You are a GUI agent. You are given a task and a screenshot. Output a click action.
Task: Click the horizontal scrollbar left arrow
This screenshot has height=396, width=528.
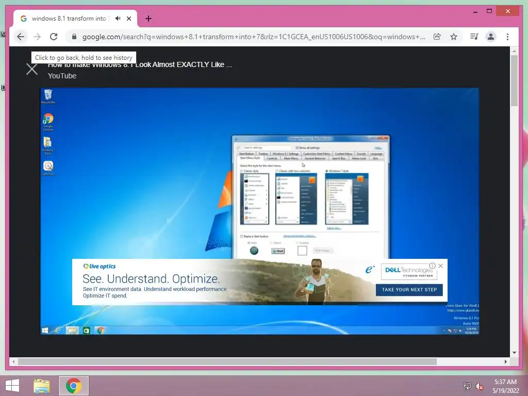[13, 361]
